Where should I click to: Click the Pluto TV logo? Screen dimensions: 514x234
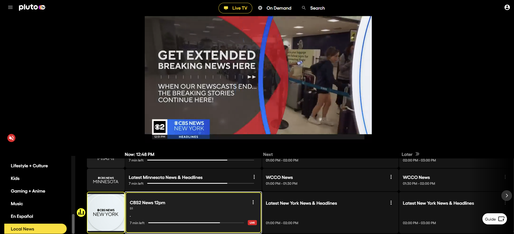click(x=32, y=7)
